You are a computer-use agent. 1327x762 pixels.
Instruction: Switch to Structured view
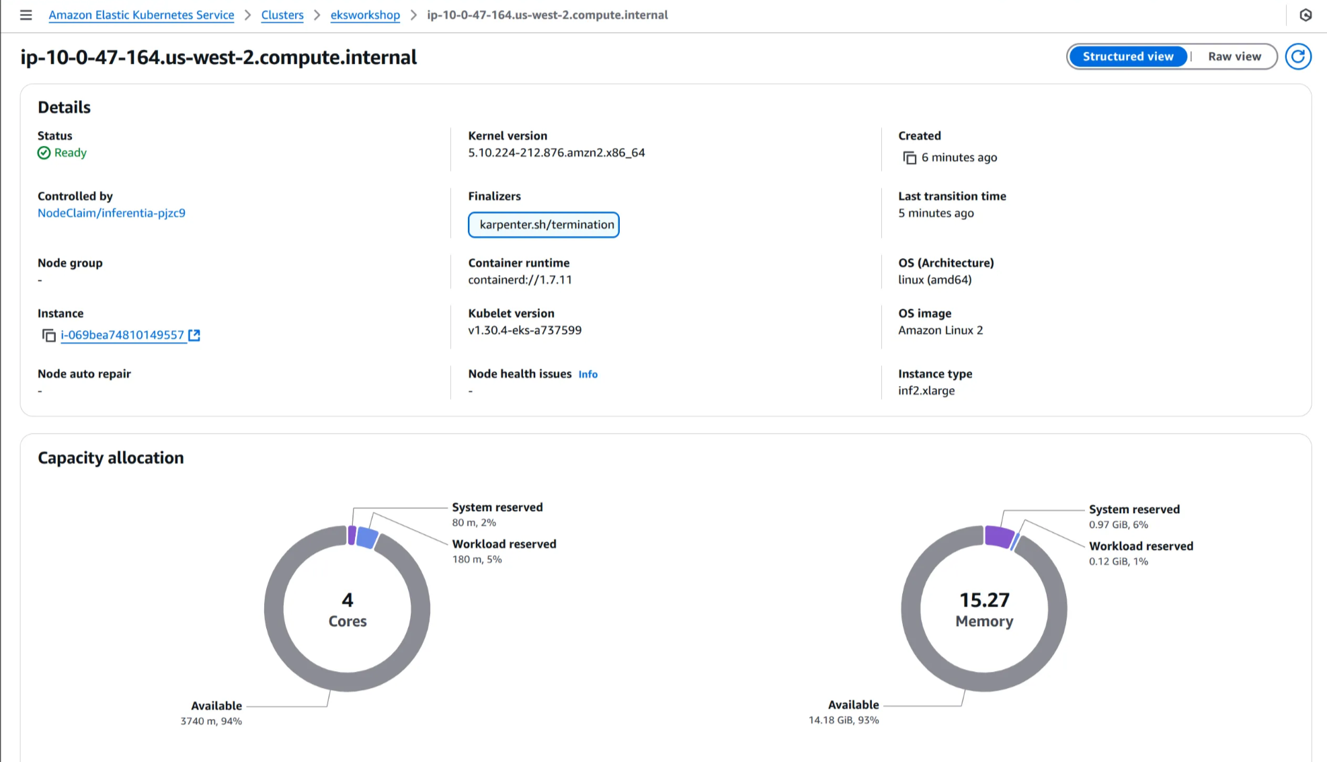[1128, 56]
